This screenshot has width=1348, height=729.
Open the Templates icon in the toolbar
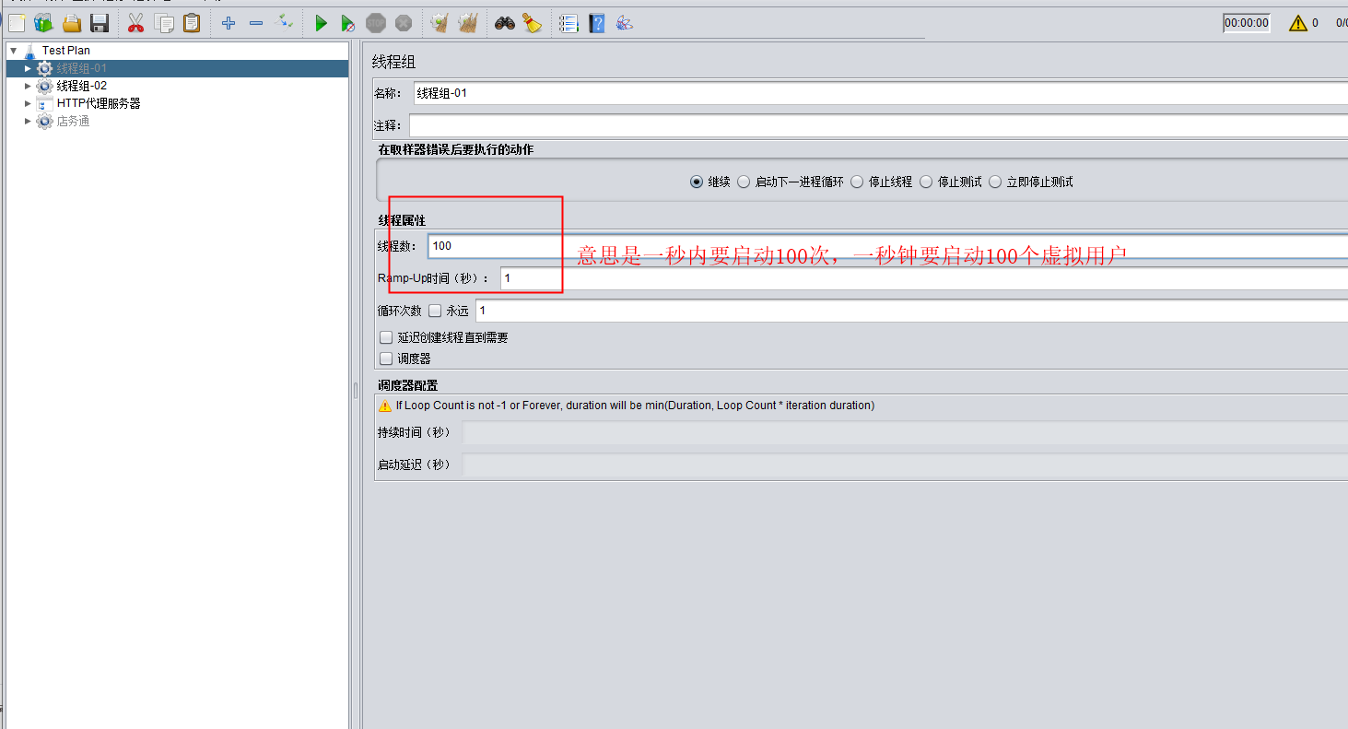tap(43, 23)
